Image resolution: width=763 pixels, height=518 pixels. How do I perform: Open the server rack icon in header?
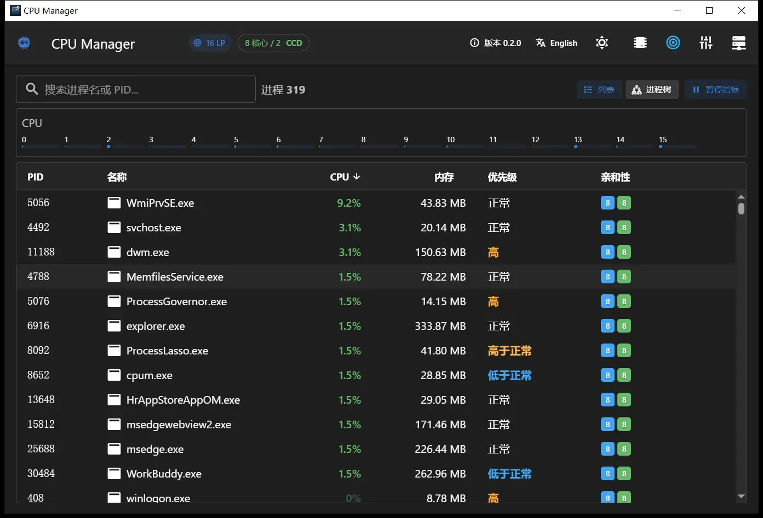(x=739, y=43)
